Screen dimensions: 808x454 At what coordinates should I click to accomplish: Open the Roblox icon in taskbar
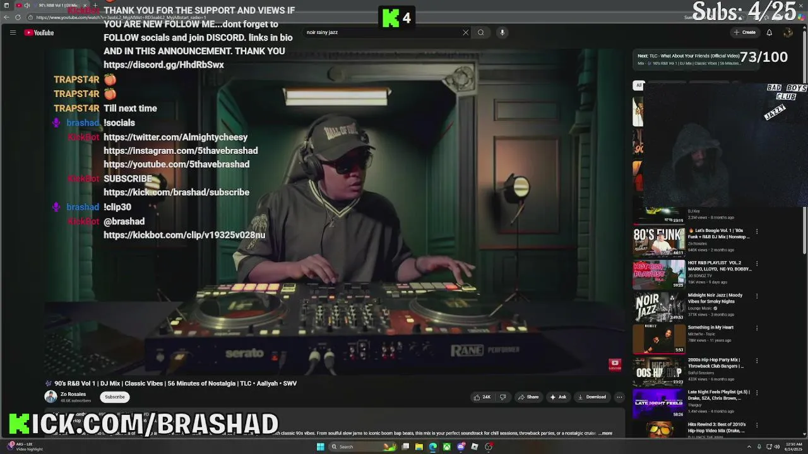475,446
